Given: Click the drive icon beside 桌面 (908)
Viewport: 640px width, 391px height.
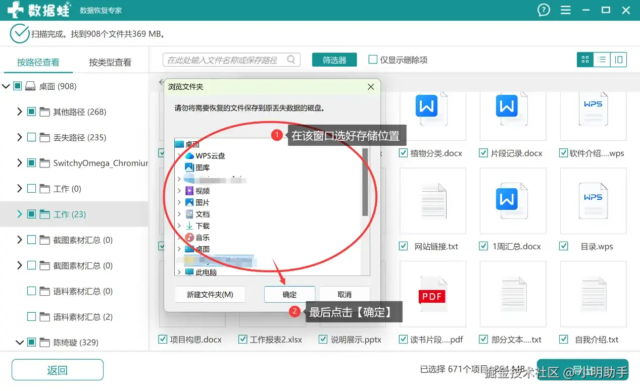Looking at the screenshot, I should click(30, 86).
